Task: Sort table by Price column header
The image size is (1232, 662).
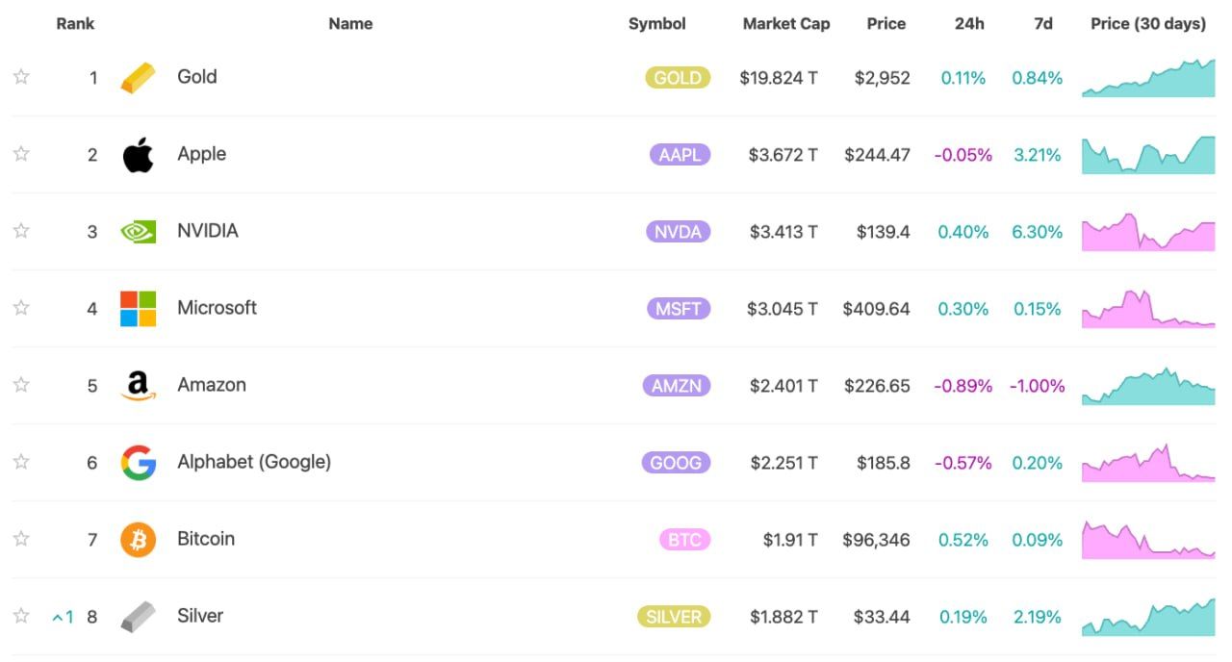Action: pos(885,24)
